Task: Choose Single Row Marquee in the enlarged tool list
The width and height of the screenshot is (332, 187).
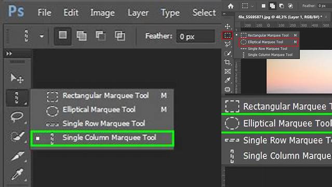Action: (277, 140)
